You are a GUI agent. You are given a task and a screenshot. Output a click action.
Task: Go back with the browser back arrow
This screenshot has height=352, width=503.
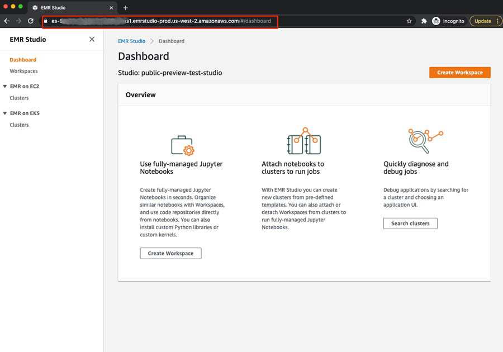[x=7, y=21]
